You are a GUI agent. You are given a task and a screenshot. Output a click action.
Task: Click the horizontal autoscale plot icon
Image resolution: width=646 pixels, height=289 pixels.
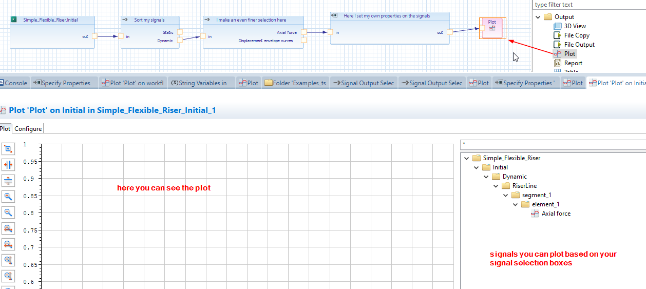8,165
